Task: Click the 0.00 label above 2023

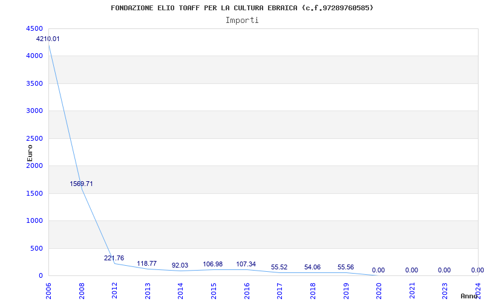Action: (x=445, y=271)
